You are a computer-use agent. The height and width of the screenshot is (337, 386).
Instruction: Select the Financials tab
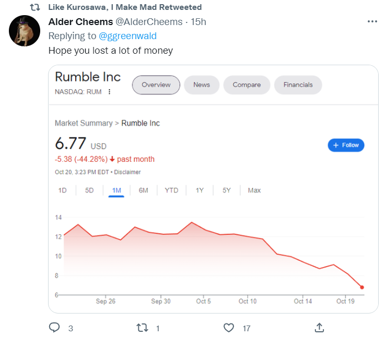tap(298, 85)
